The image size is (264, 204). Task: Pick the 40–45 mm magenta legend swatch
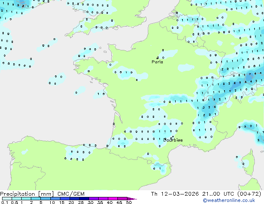point(113,199)
